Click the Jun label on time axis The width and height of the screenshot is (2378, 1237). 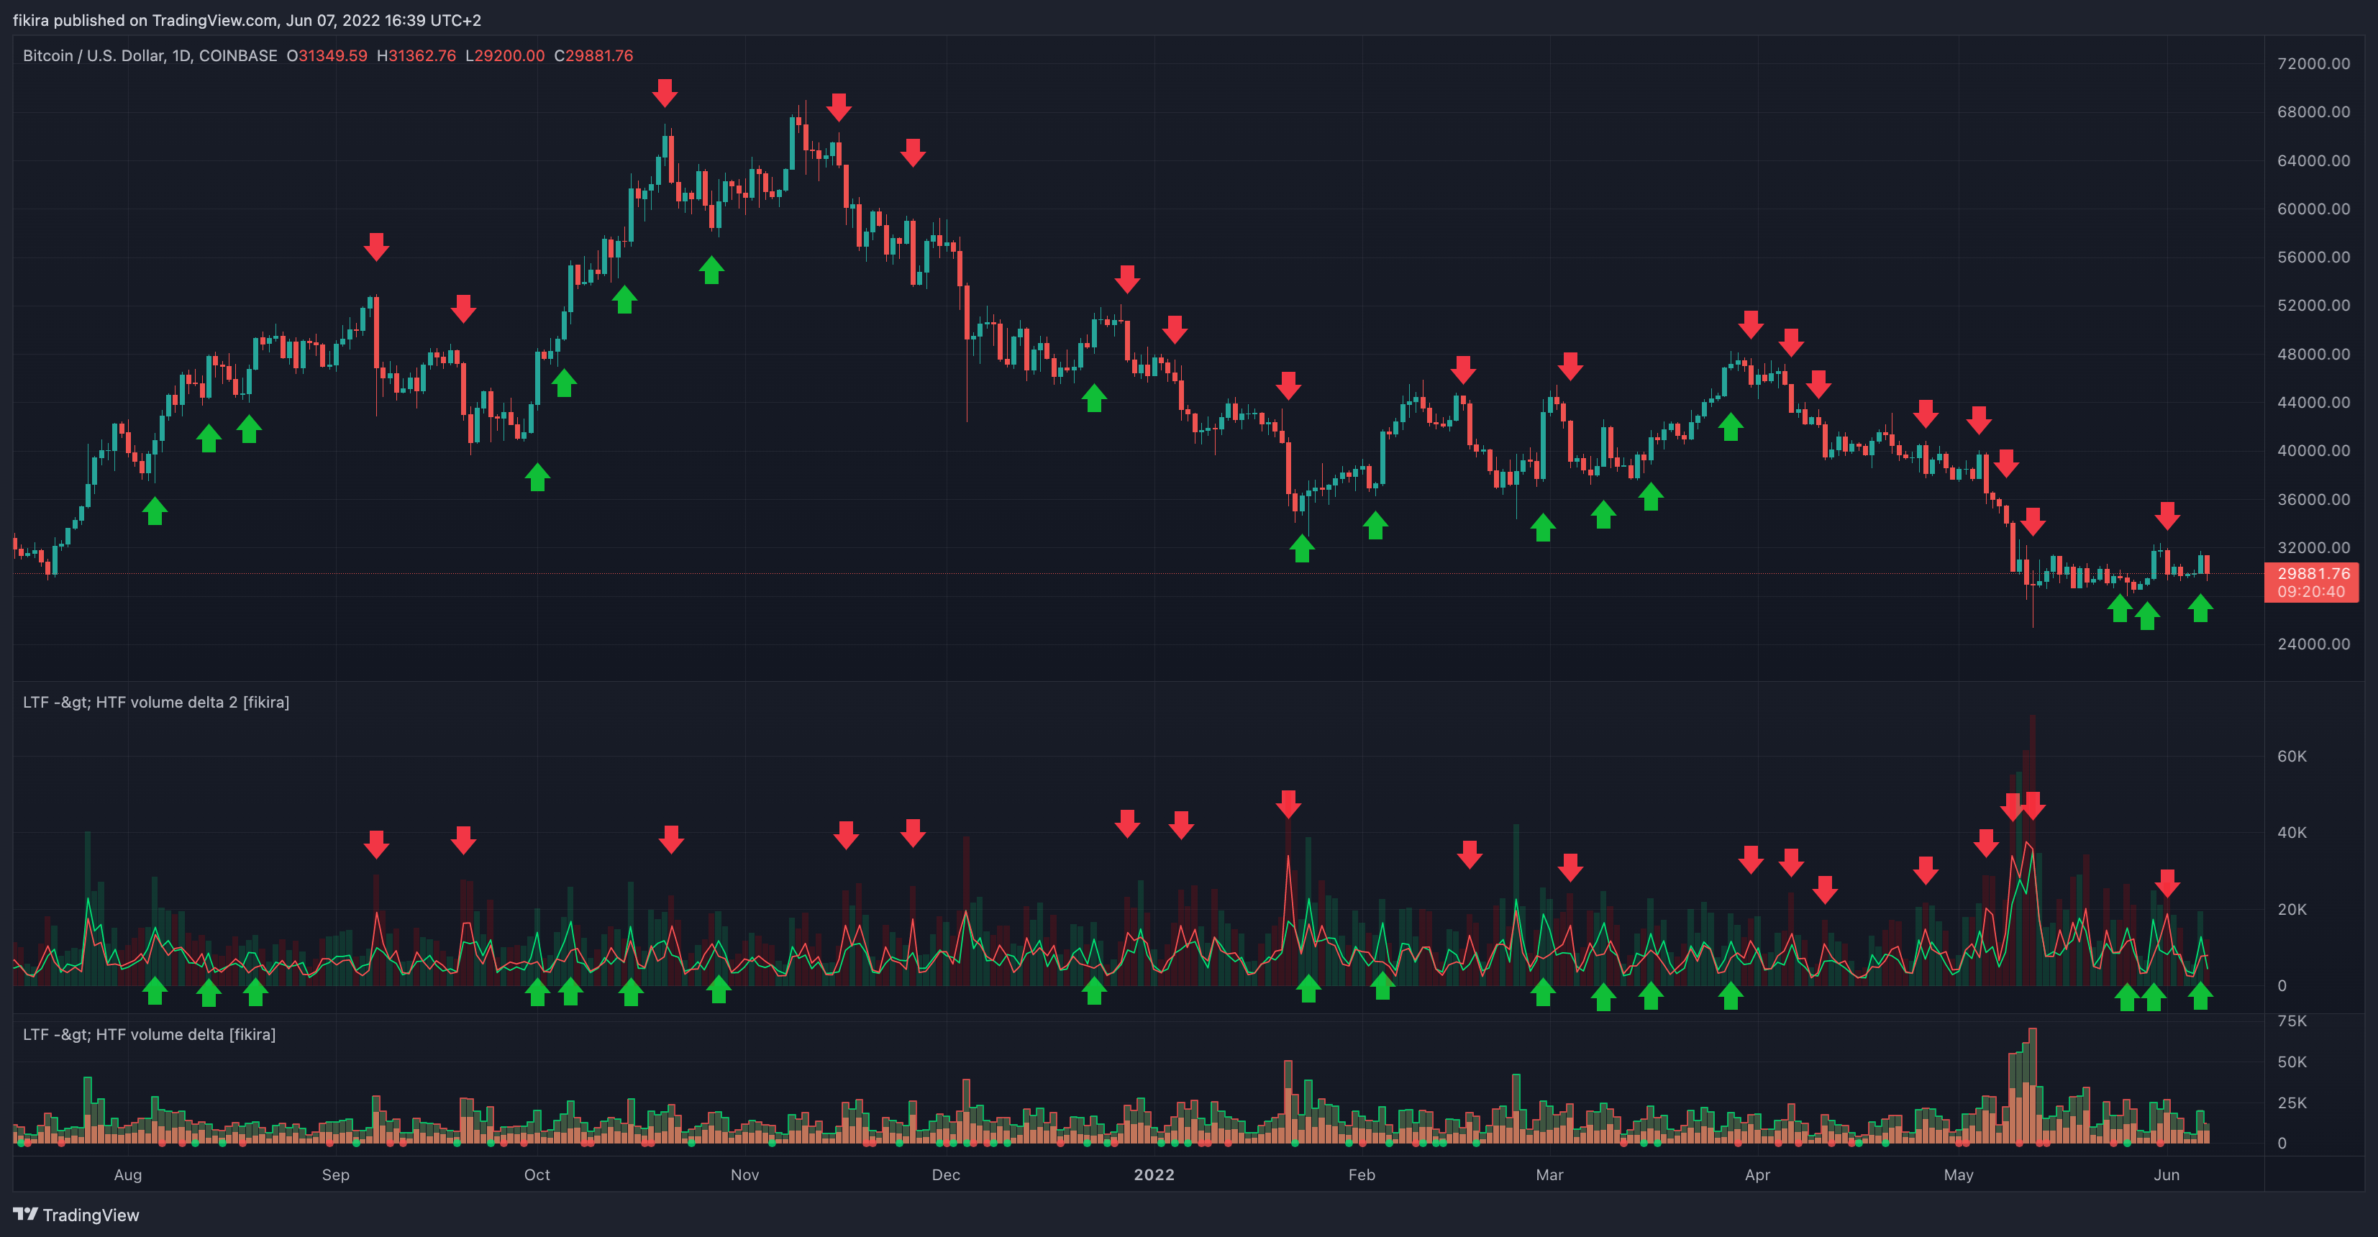2167,1174
